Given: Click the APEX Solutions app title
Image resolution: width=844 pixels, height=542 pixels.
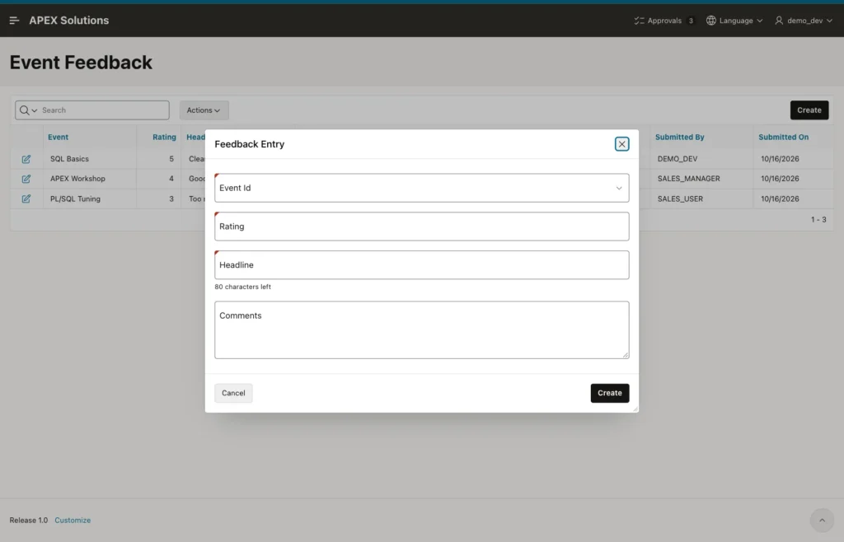Looking at the screenshot, I should 69,21.
